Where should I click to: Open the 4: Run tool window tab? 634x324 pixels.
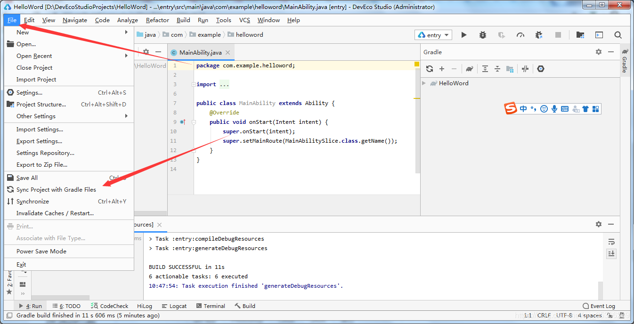coord(31,306)
